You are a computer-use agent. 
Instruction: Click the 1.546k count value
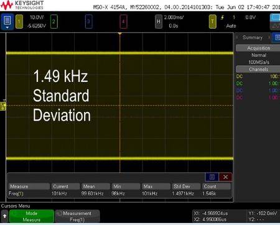tap(209, 194)
